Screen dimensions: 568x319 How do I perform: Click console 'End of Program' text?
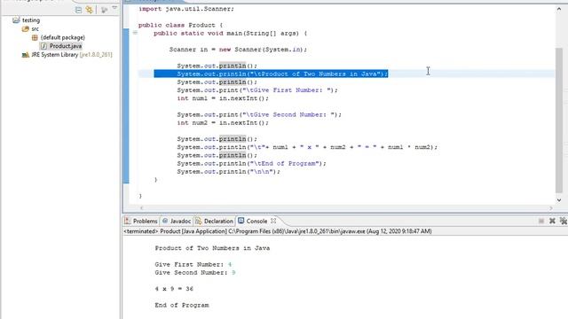tap(182, 305)
